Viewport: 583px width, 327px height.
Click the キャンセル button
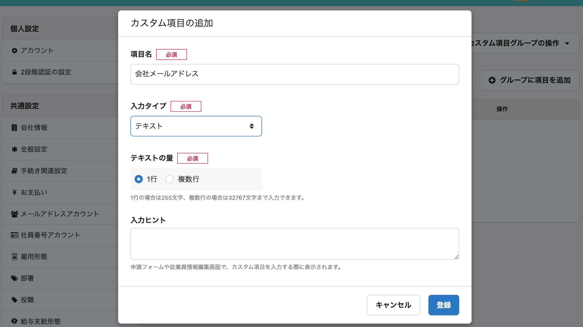393,305
